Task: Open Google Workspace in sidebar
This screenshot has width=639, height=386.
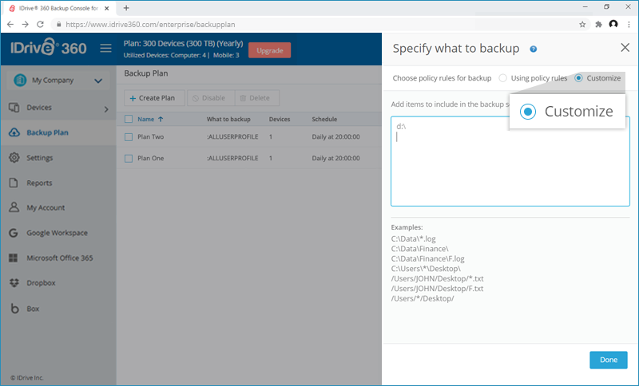Action: [x=56, y=233]
